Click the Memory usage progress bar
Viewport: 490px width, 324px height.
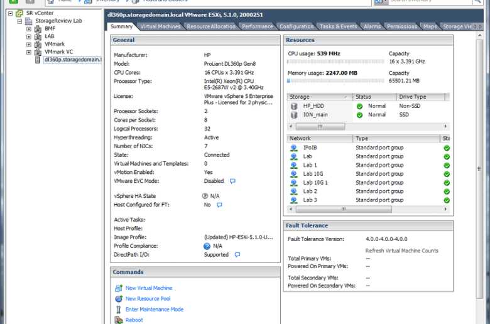(x=335, y=81)
